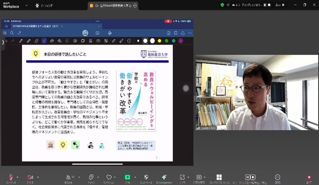Open the document tab dropdown chevron

click(x=62, y=26)
